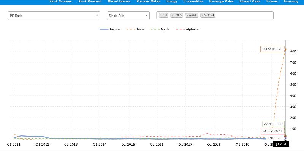Open the Stock Screener menu
The height and width of the screenshot is (151, 304).
pyautogui.click(x=61, y=2)
